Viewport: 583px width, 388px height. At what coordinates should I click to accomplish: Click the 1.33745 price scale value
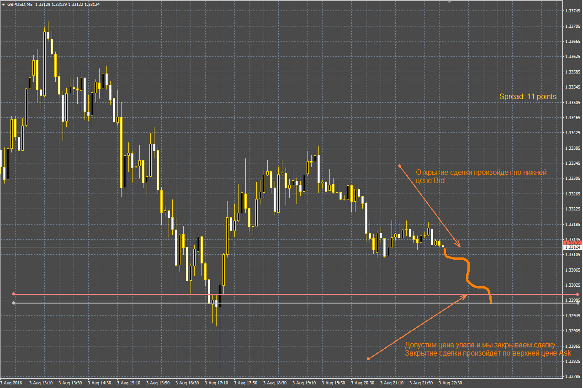[572, 10]
